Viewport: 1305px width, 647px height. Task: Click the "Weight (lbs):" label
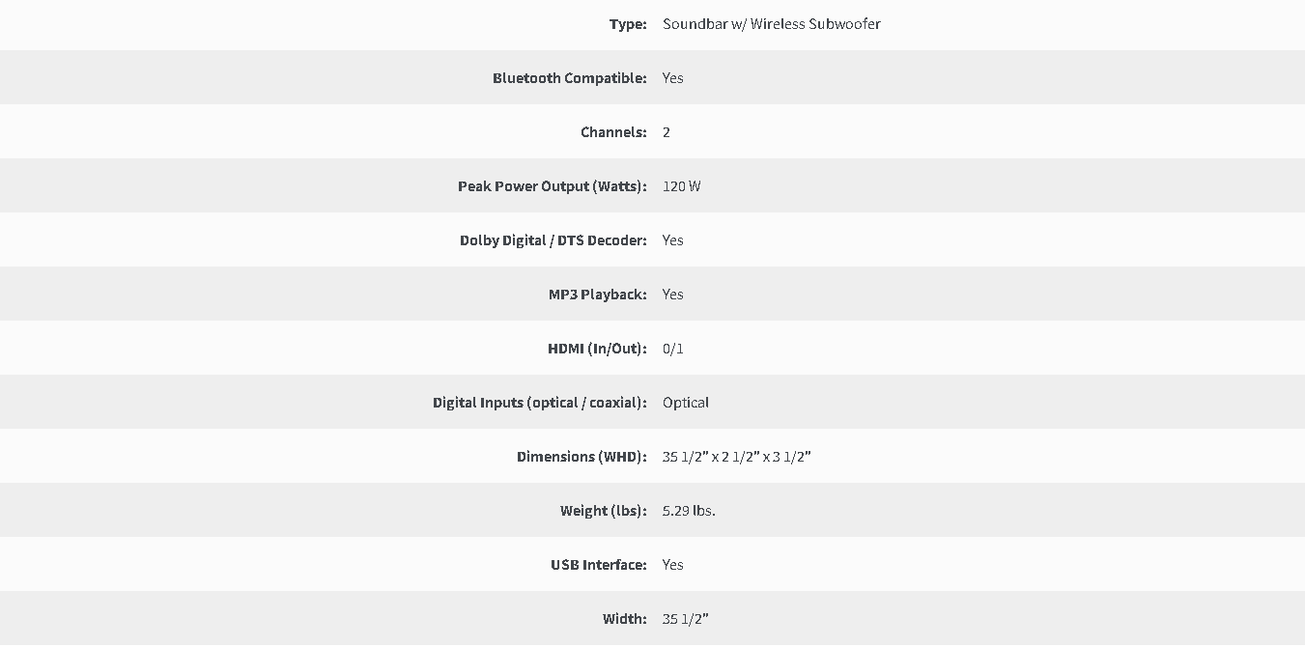(x=604, y=511)
